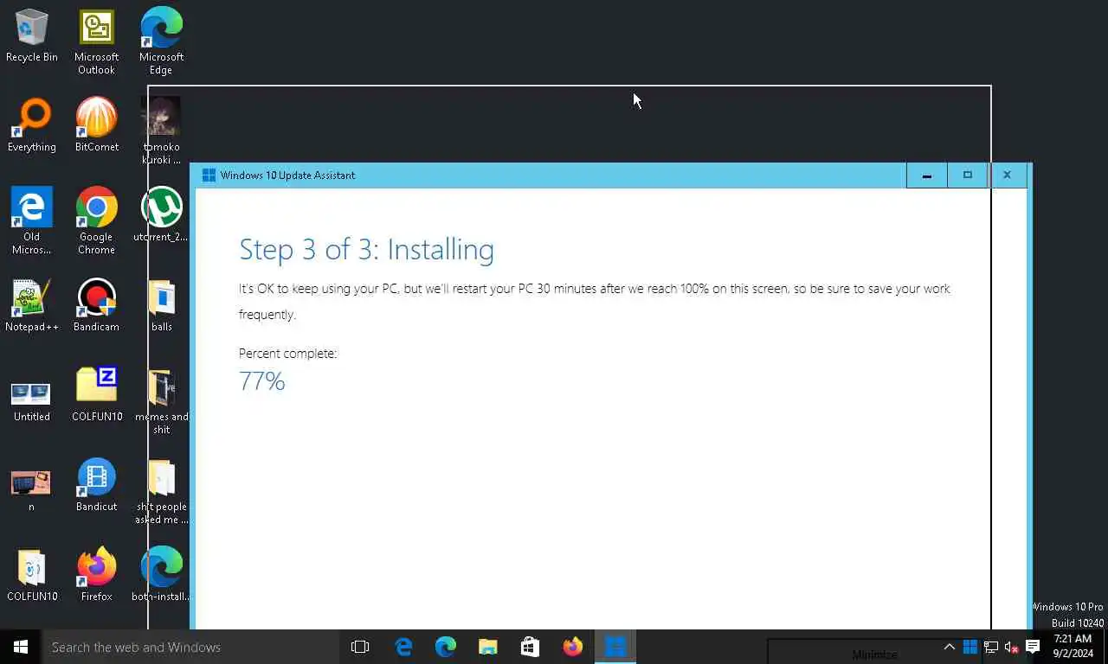Select the Firefox desktop icon
Viewport: 1108px width, 664px height.
96,576
